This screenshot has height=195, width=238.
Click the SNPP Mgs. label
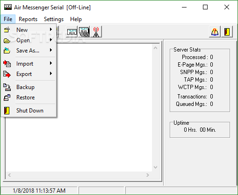194,72
